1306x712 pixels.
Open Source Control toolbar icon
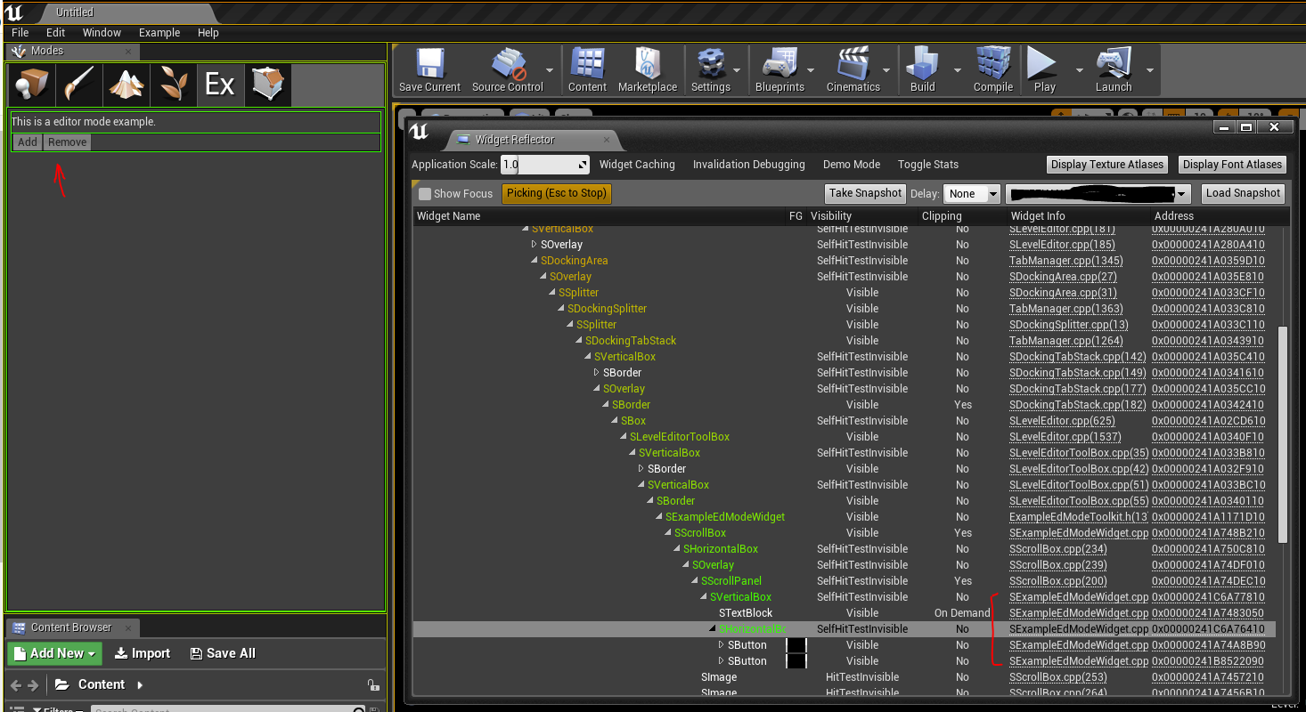click(508, 70)
